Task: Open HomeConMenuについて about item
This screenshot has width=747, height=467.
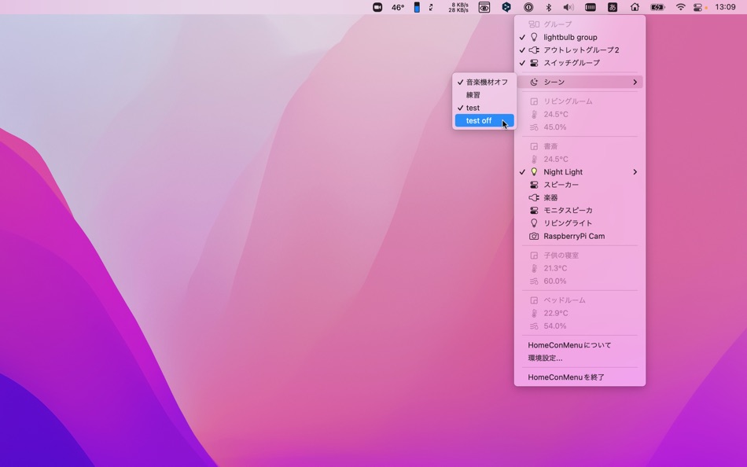Action: point(580,345)
